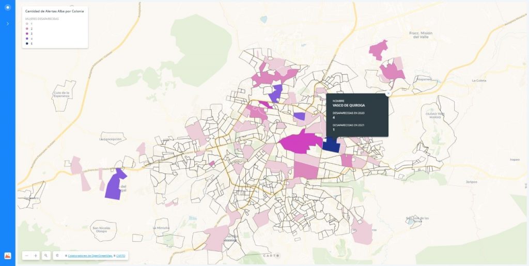Click the legend swatch for value 3
The image size is (529, 266).
[27, 34]
